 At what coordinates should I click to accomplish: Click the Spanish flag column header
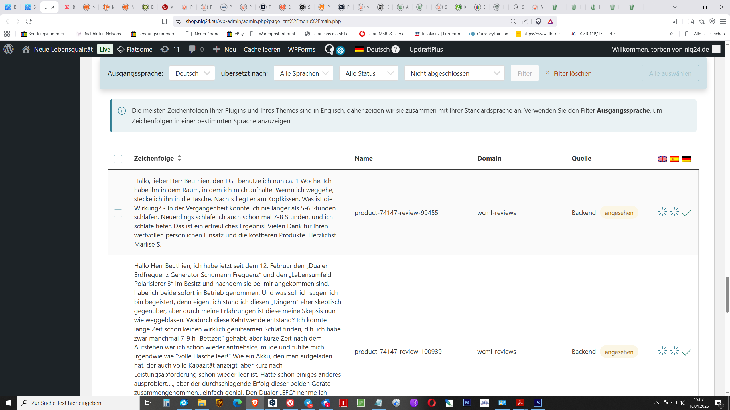tap(674, 159)
